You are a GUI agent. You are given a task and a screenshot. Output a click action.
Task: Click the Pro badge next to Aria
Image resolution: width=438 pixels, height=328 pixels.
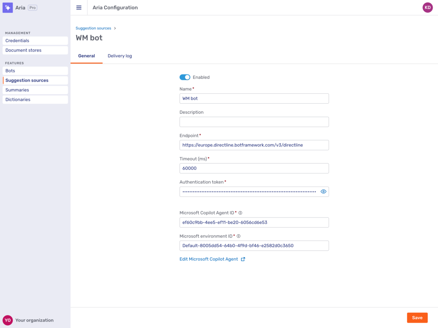[x=32, y=7]
